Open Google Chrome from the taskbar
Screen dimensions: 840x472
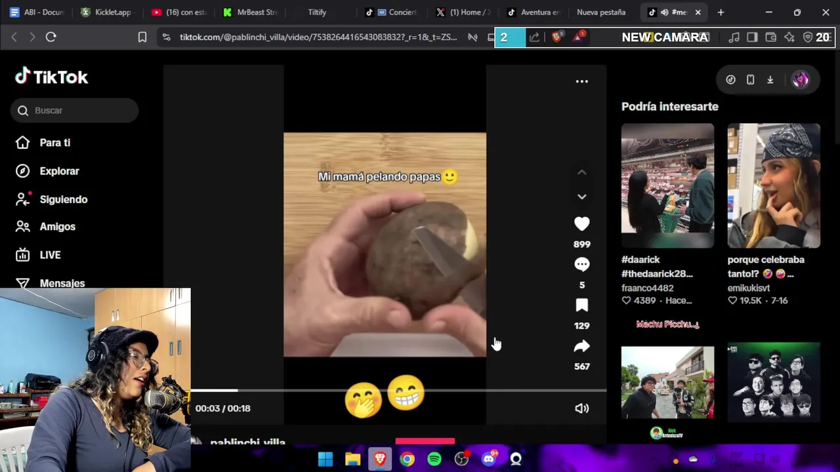point(408,460)
